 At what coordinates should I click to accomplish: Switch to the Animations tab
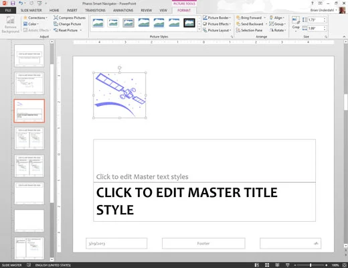[x=123, y=10]
